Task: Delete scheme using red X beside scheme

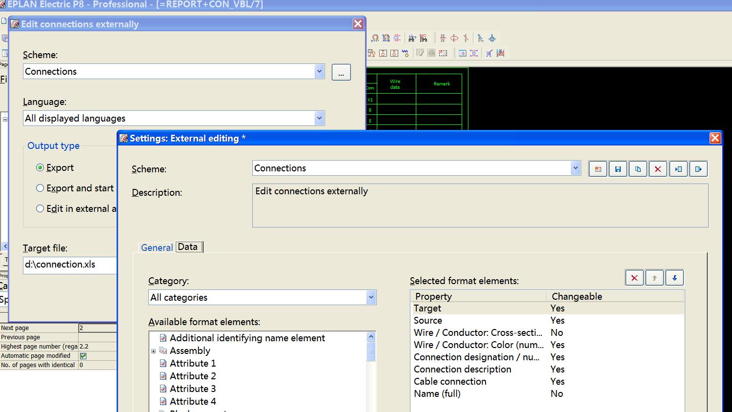Action: click(658, 169)
